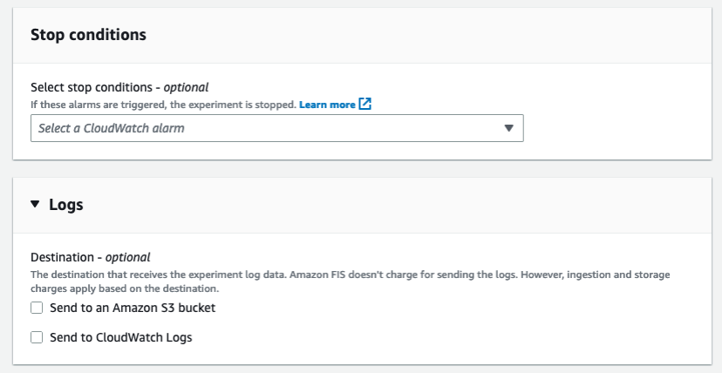The width and height of the screenshot is (722, 373).
Task: Click the Logs section heading
Action: pyautogui.click(x=66, y=206)
